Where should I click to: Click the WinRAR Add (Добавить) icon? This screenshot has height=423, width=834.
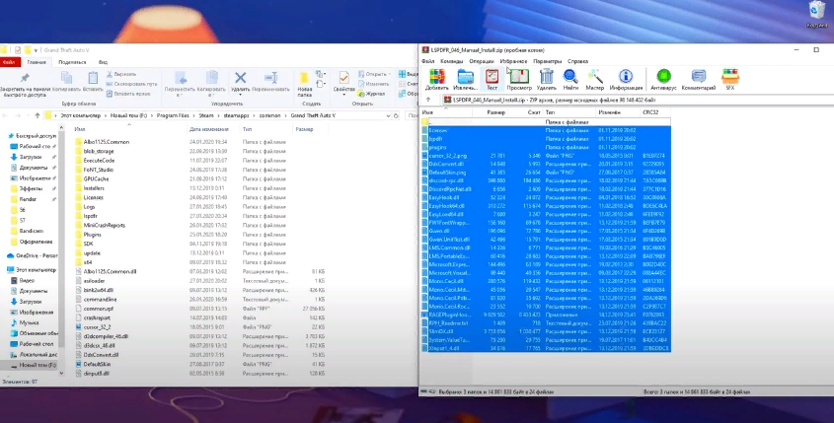click(437, 79)
